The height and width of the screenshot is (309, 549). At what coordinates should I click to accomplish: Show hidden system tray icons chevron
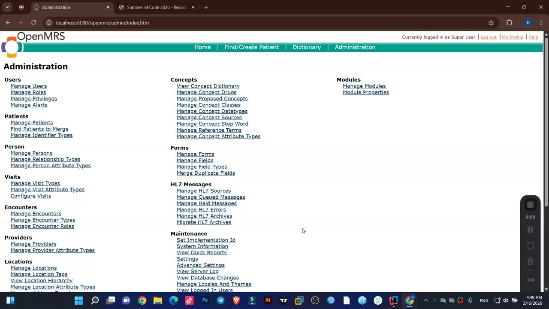click(x=426, y=300)
